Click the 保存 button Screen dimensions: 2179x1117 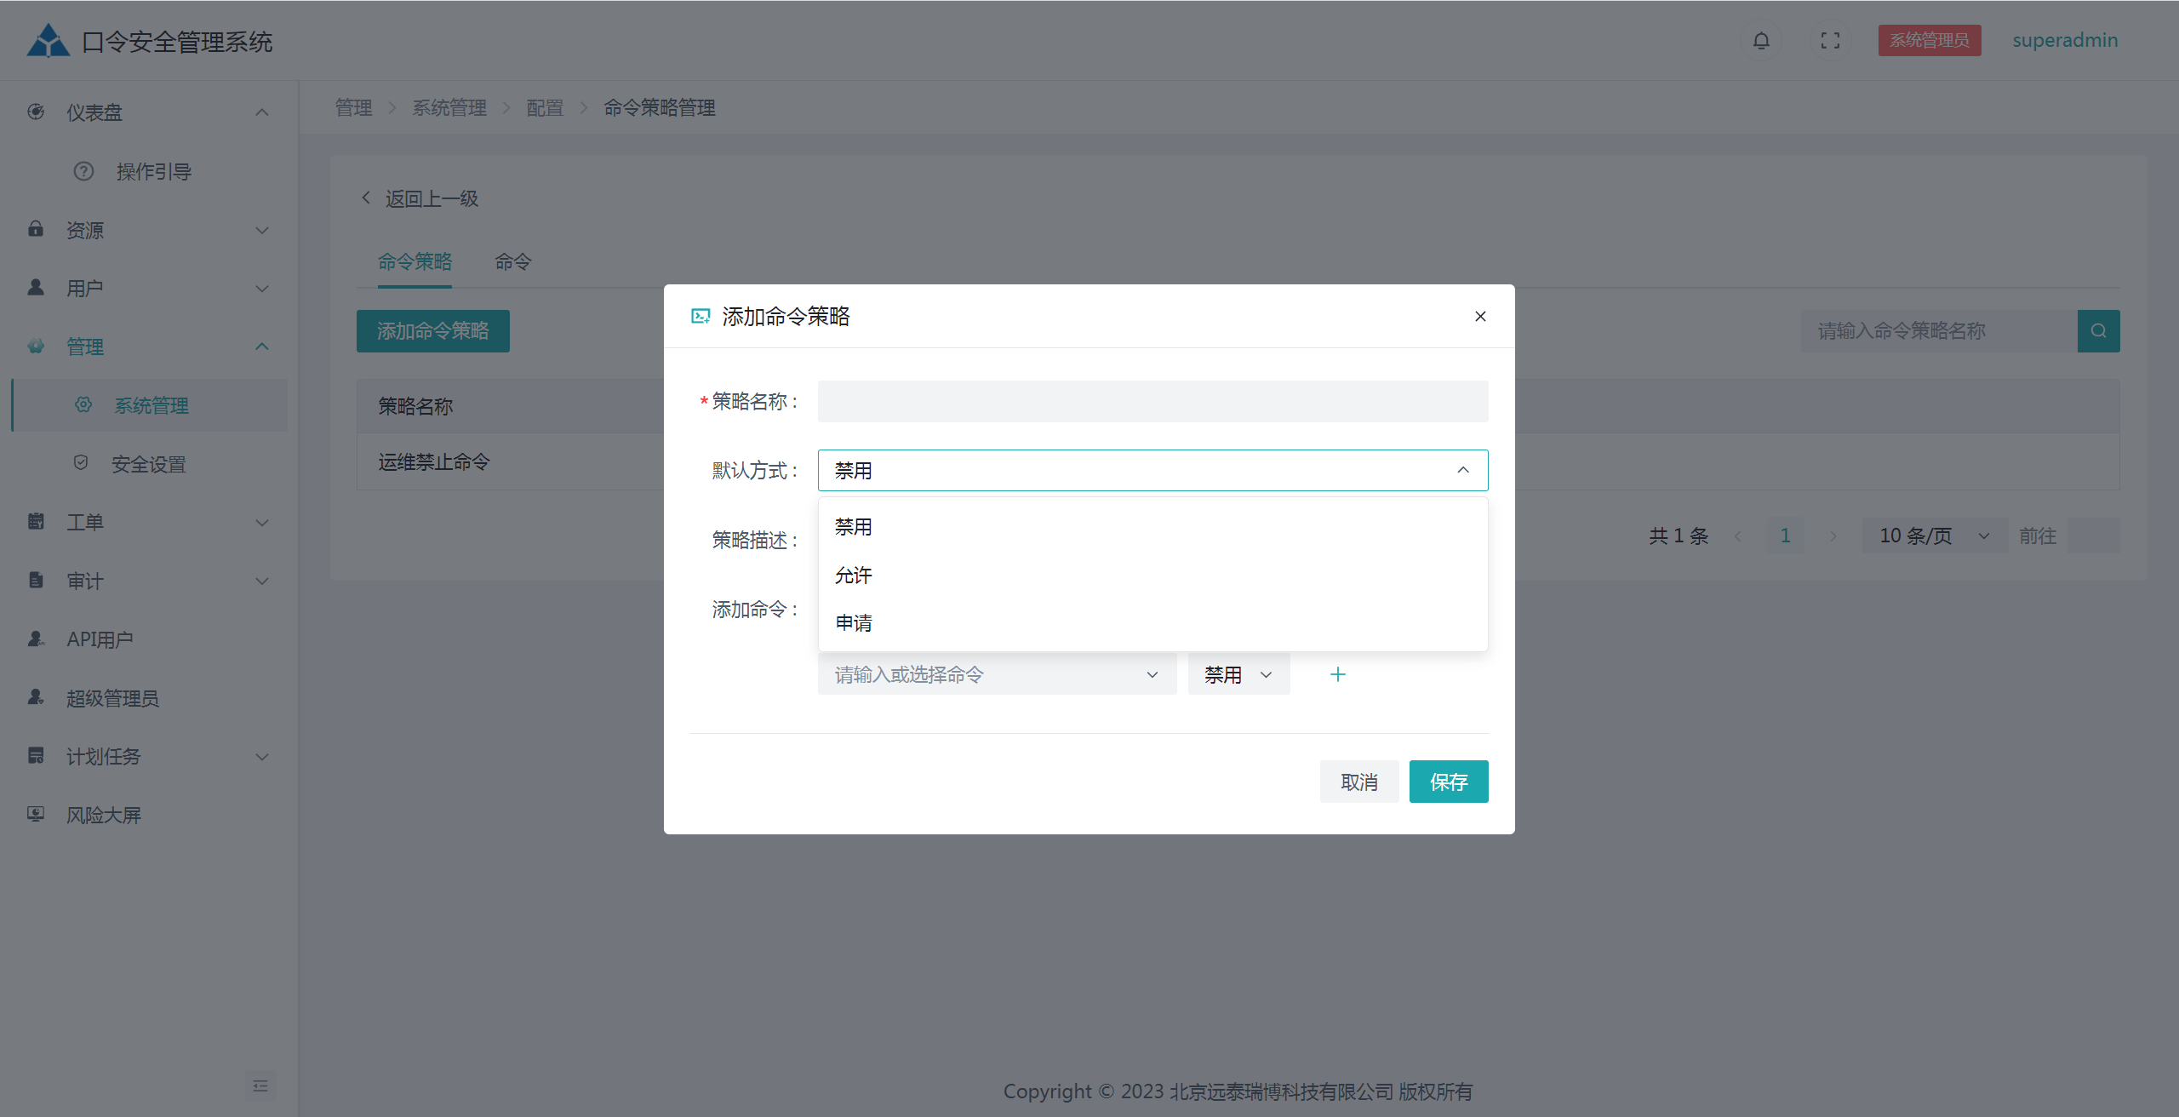point(1448,782)
